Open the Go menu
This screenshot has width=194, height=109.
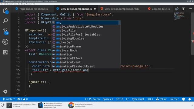(x=19, y=4)
